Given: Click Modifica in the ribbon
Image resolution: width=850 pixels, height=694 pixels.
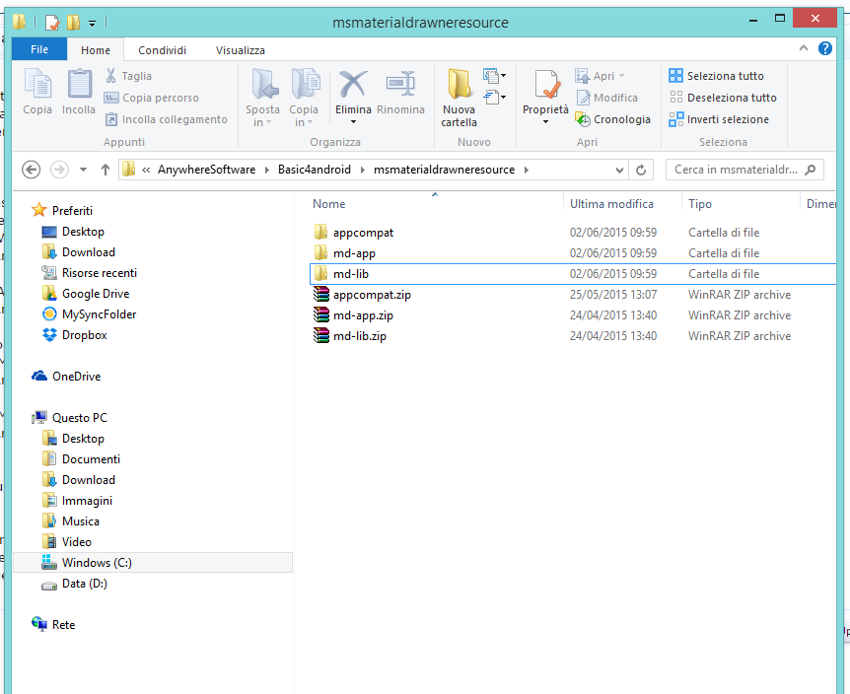Looking at the screenshot, I should tap(606, 98).
